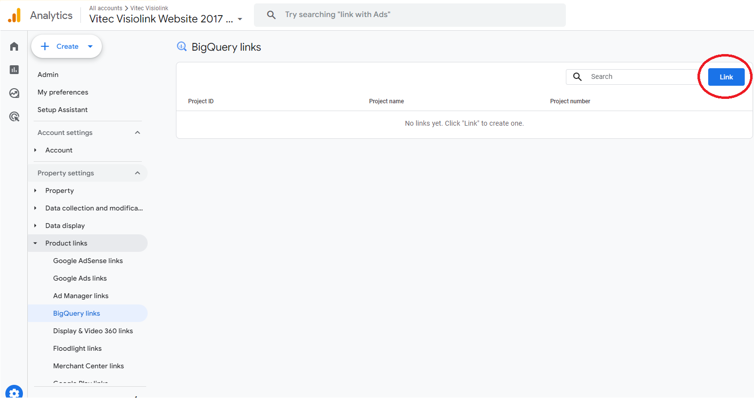Open the Home icon in left rail
Image resolution: width=754 pixels, height=398 pixels.
tap(14, 46)
